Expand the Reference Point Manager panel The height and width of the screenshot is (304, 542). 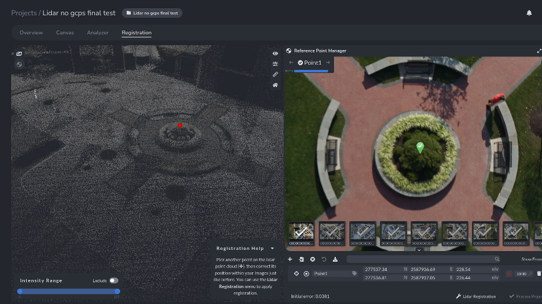[539, 51]
